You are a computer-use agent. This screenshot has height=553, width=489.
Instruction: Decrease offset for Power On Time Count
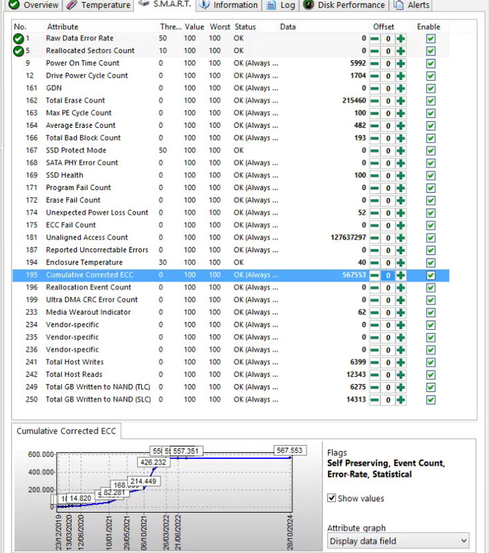(x=375, y=64)
